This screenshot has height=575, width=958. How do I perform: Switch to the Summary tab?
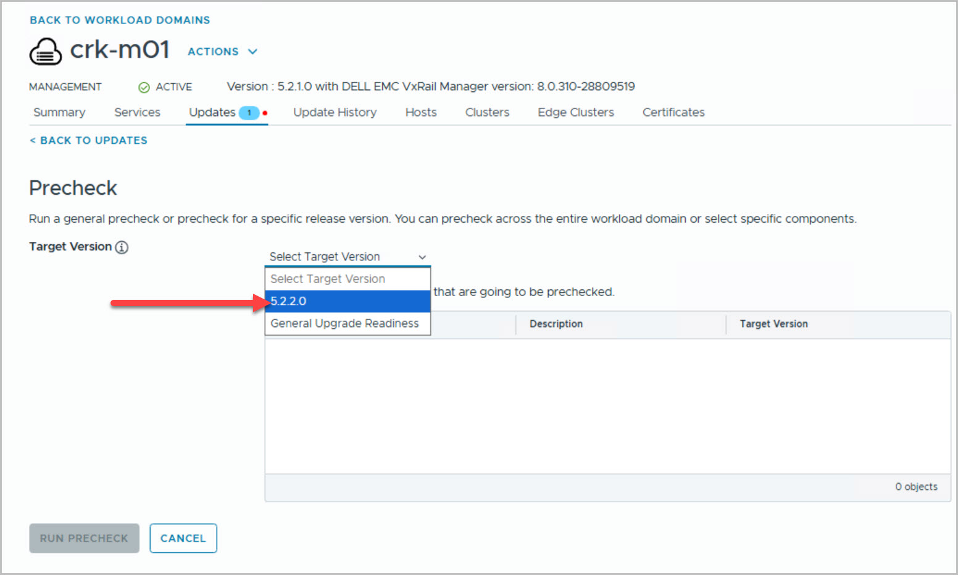[59, 112]
